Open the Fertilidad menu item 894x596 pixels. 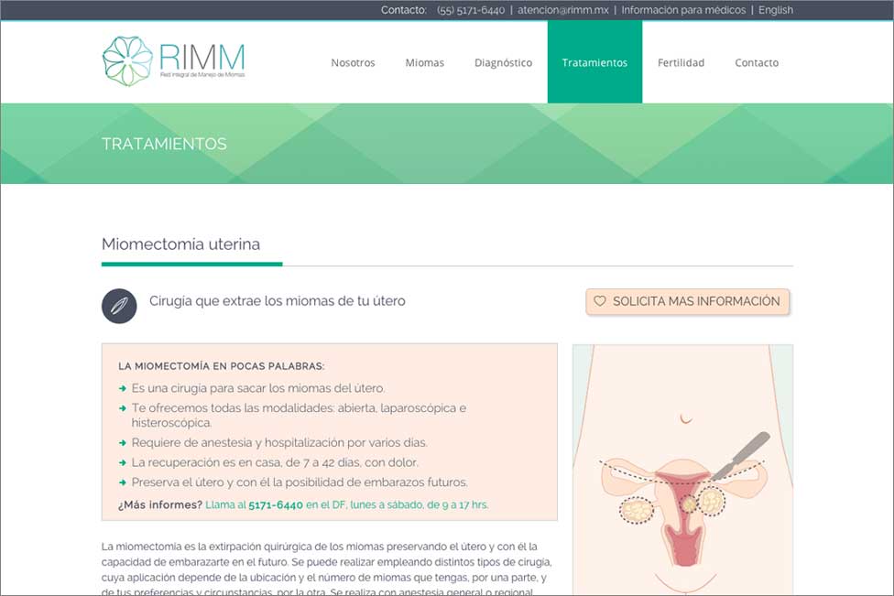681,62
